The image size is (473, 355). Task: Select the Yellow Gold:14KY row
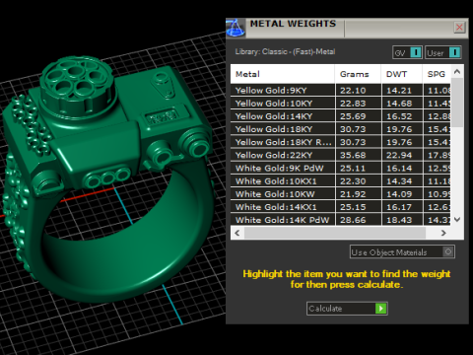341,116
